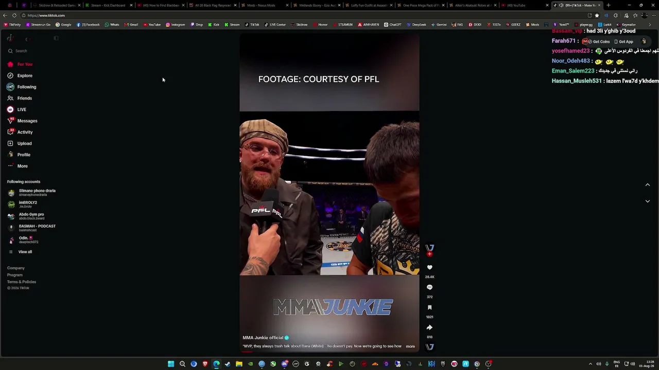
Task: Open File Explorer from taskbar
Action: coord(239,364)
